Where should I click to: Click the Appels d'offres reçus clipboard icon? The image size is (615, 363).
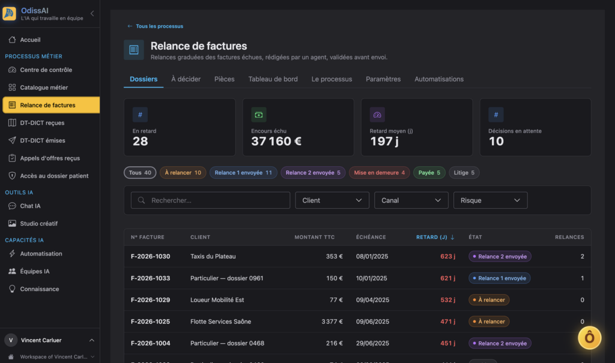point(12,158)
